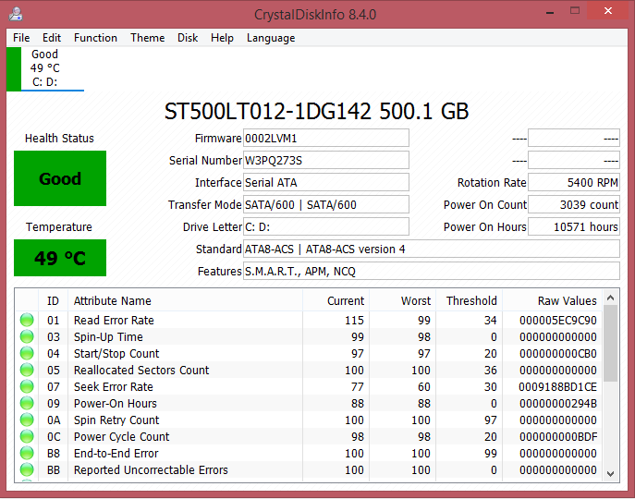Viewport: 635px width, 499px height.
Task: Select the Power Cycle Count attribute name
Action: (x=121, y=436)
